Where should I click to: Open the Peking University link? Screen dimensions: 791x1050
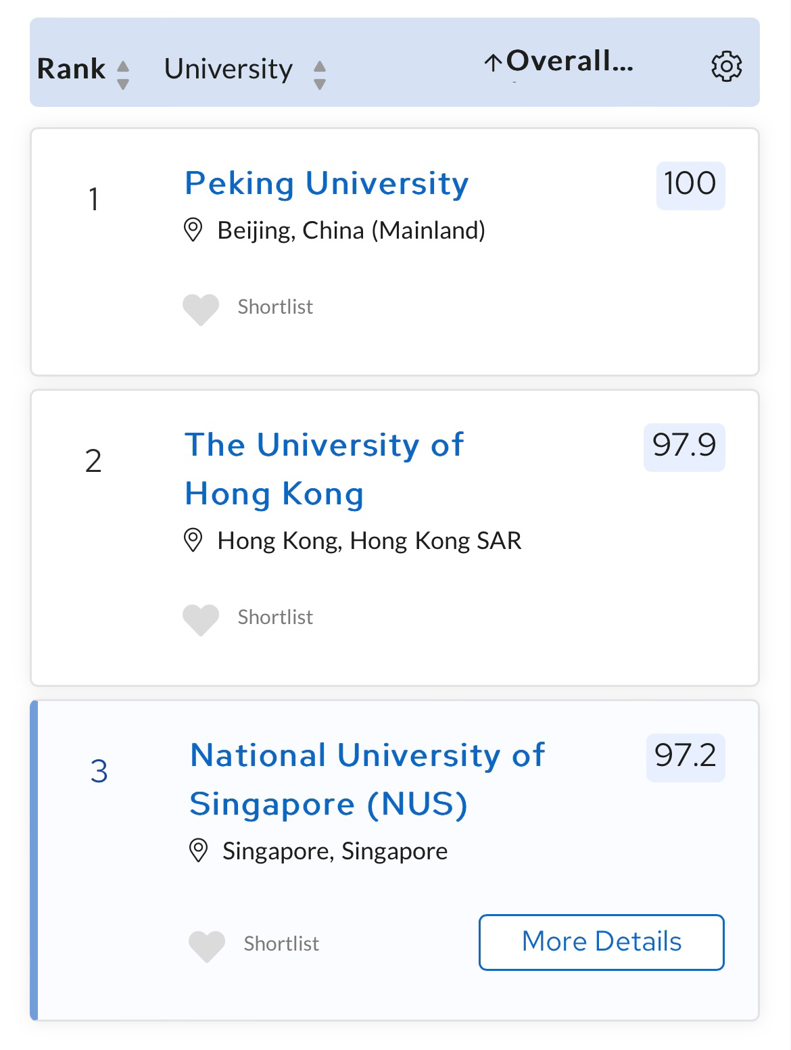point(327,183)
